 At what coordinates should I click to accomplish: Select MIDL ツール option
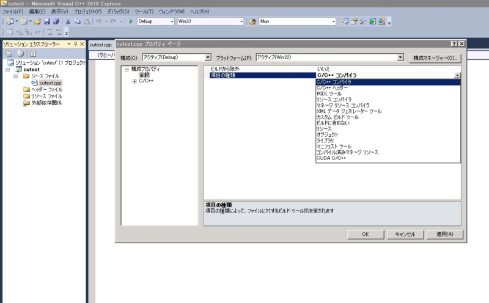point(388,94)
